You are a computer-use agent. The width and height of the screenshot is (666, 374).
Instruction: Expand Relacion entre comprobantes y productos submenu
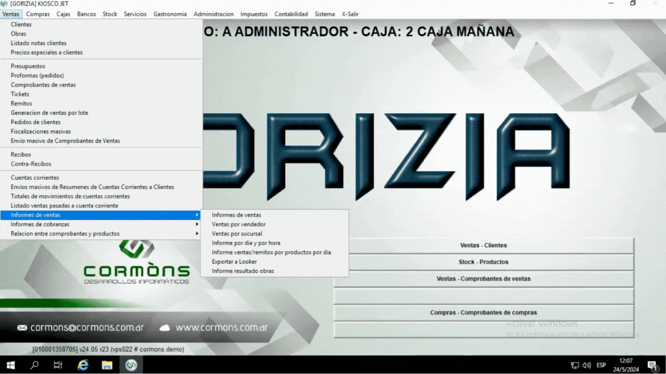pos(101,234)
